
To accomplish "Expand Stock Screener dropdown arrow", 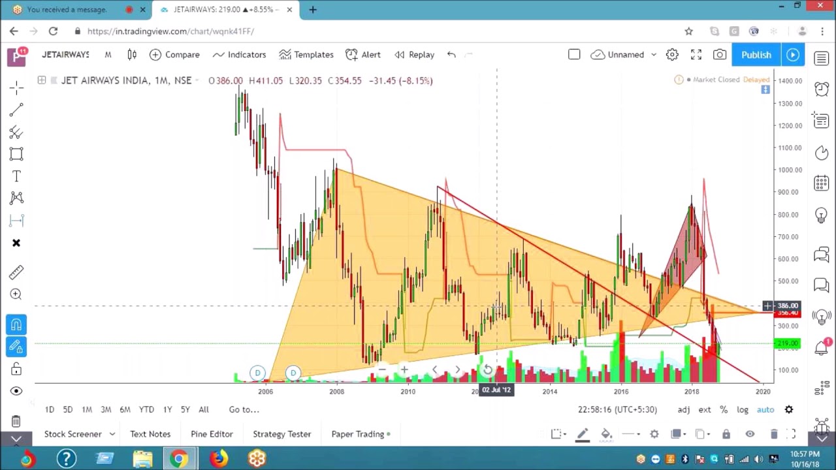I will pos(112,434).
